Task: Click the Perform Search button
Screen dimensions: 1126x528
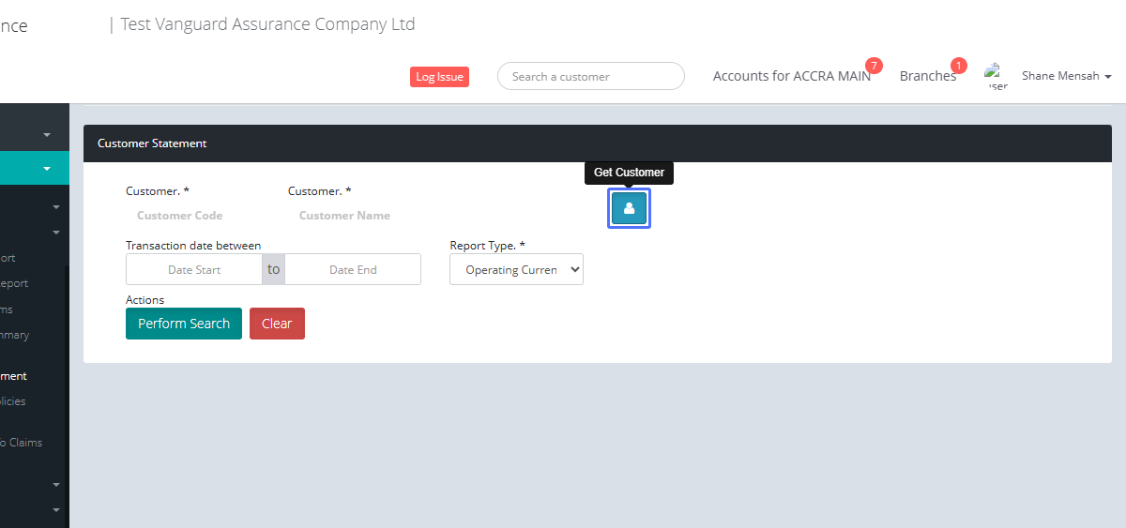Action: coord(184,324)
